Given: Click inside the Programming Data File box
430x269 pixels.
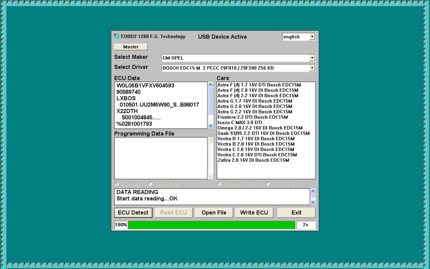Looking at the screenshot, I should (161, 158).
